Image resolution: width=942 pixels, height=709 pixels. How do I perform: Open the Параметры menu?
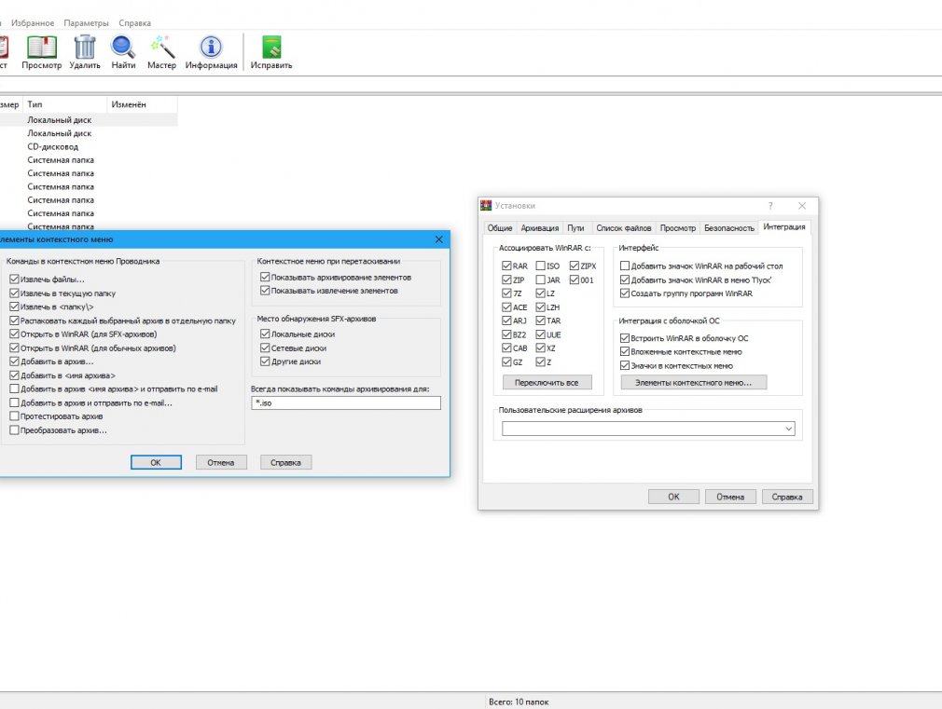point(86,22)
